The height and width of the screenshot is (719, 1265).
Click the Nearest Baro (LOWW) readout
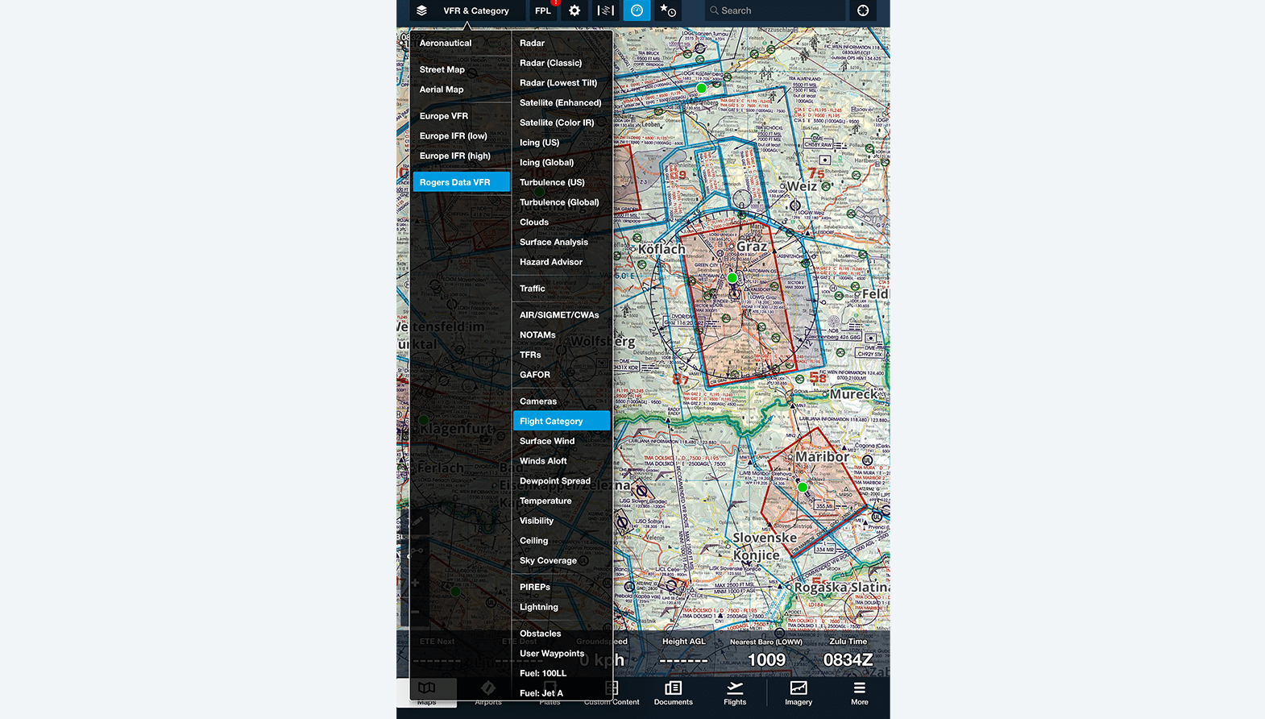pyautogui.click(x=766, y=654)
